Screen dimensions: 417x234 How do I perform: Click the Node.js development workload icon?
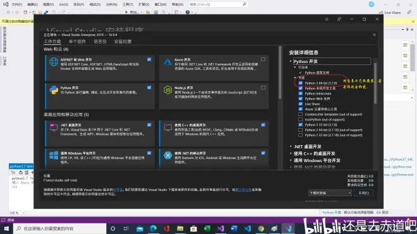click(168, 90)
